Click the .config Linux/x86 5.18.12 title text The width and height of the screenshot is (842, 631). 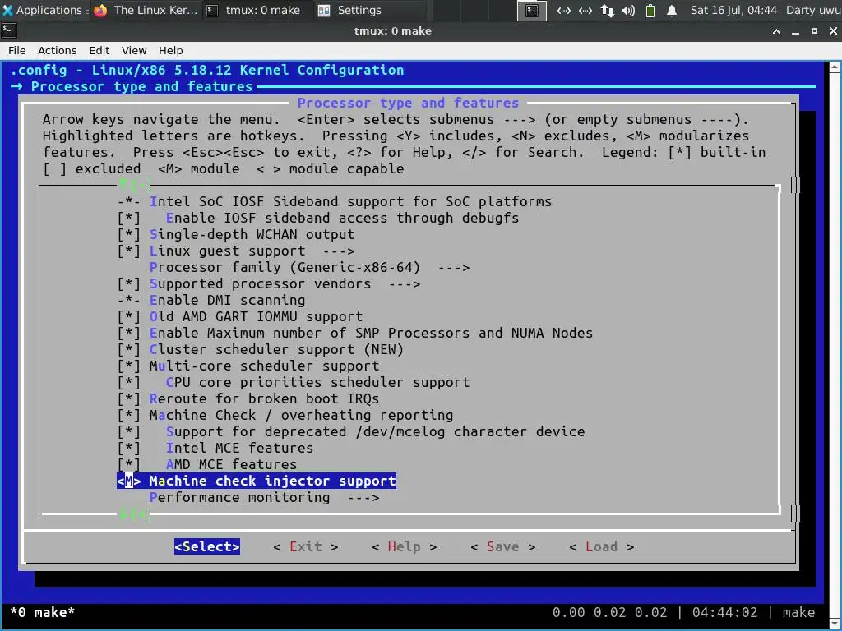pos(207,71)
